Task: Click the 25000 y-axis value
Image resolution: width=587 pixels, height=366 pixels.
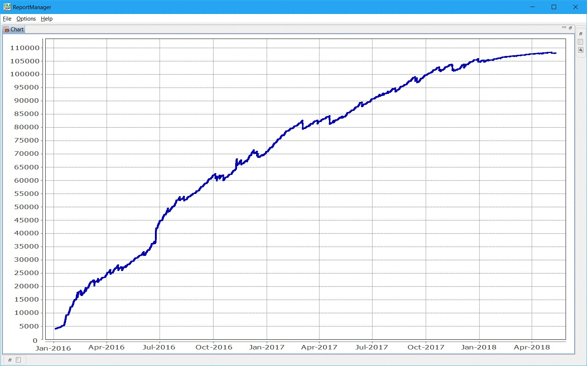Action: pyautogui.click(x=26, y=273)
